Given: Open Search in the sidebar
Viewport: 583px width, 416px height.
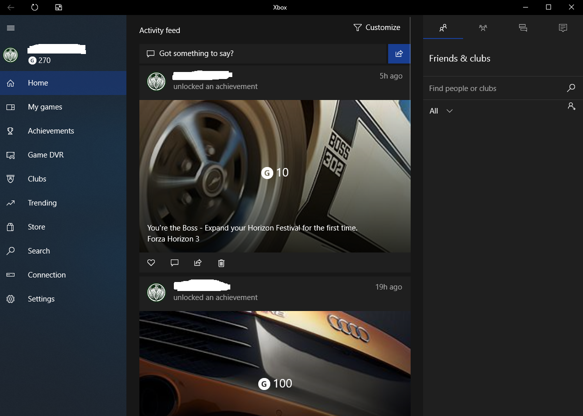Looking at the screenshot, I should tap(63, 251).
